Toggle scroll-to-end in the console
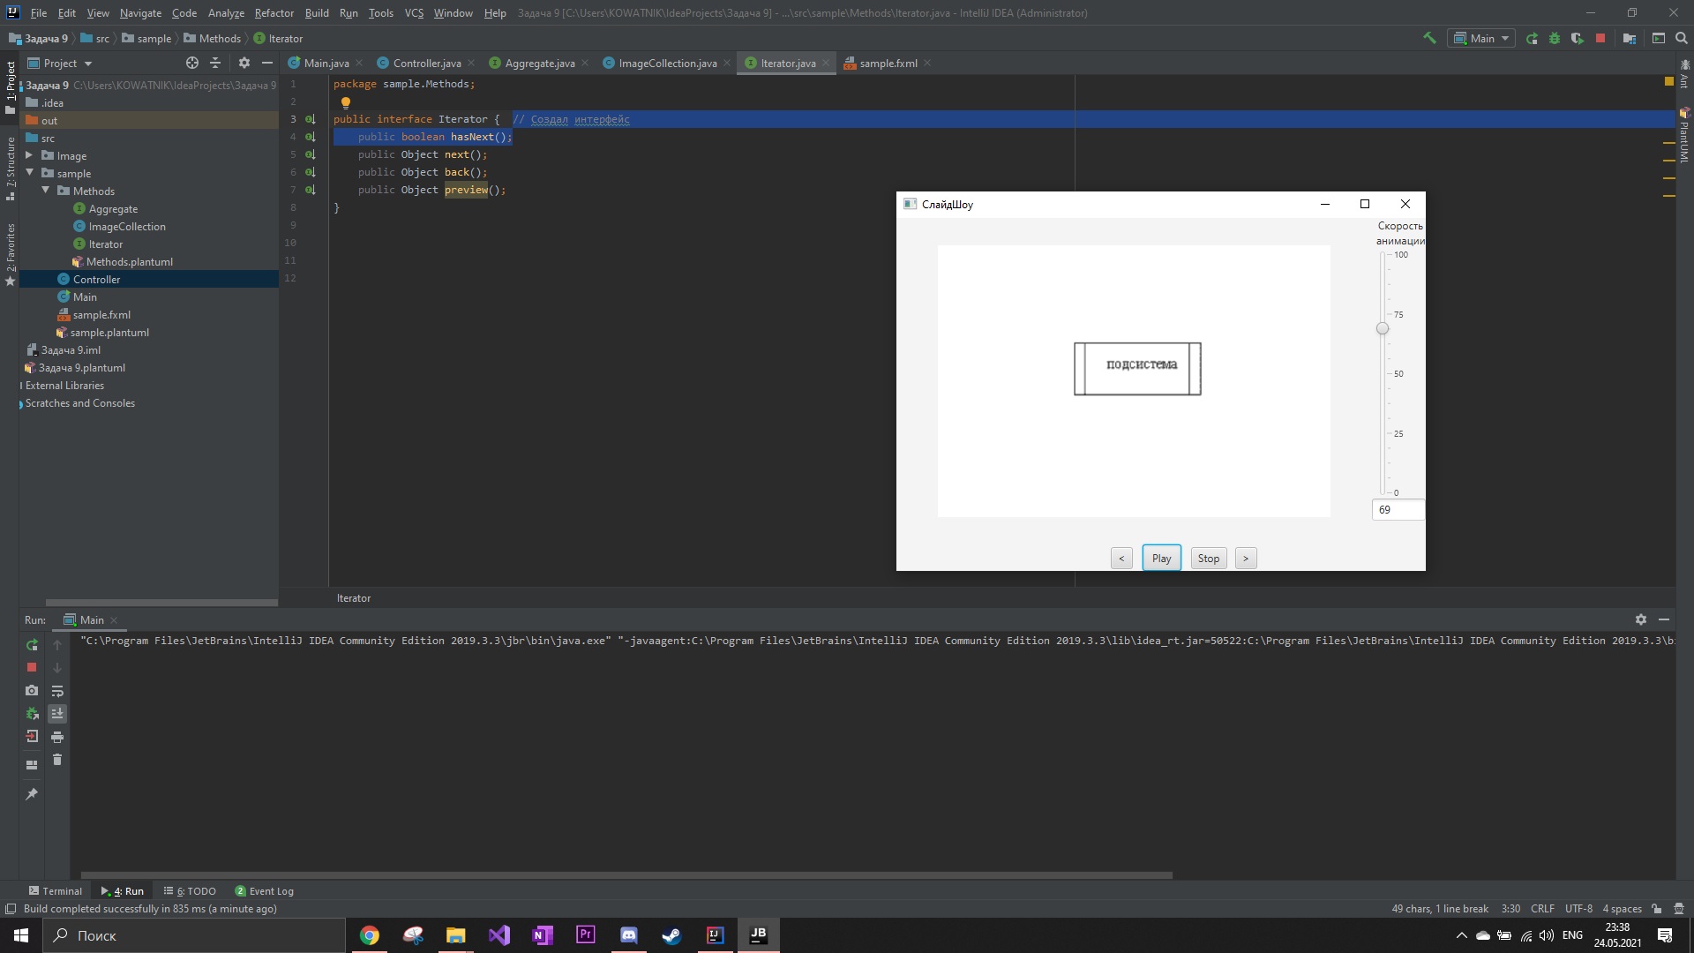This screenshot has height=953, width=1694. [58, 714]
